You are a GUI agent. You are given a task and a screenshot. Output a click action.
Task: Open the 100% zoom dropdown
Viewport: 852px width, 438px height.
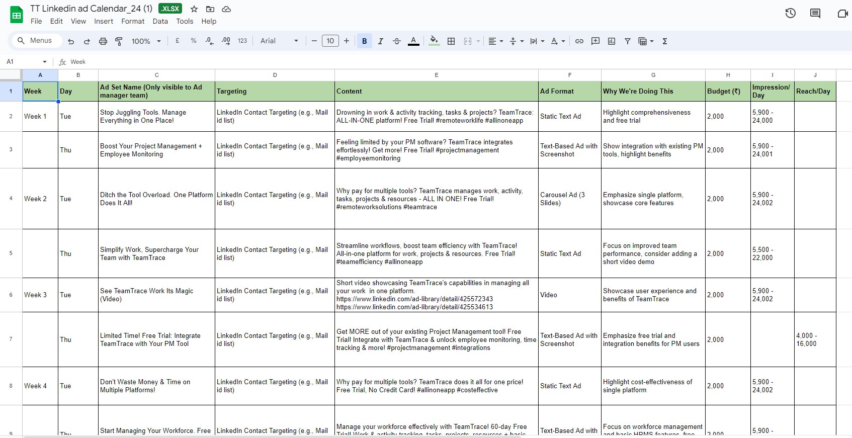click(146, 41)
